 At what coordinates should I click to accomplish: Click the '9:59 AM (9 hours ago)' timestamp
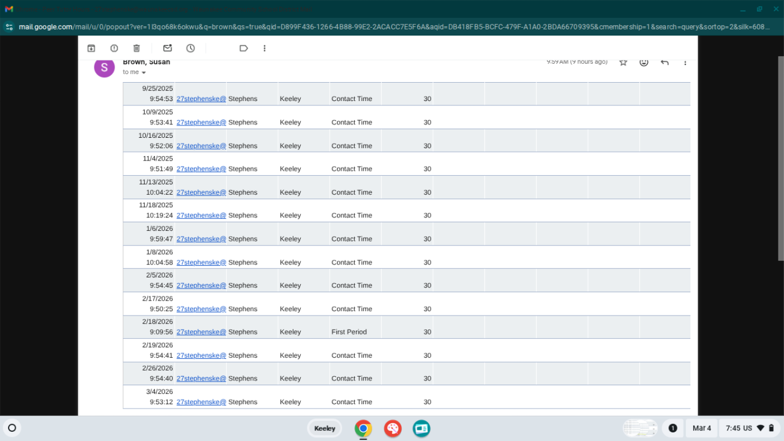tap(577, 62)
